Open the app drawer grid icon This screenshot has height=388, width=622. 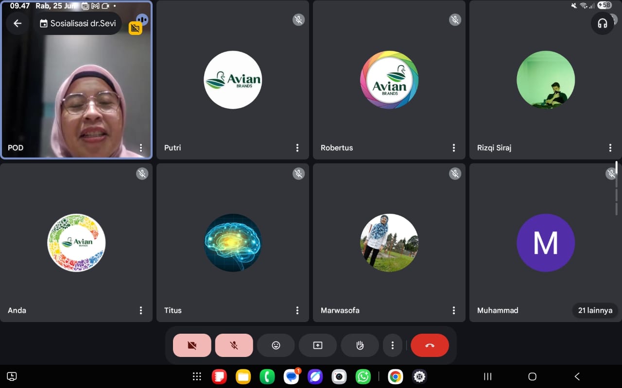coord(197,376)
